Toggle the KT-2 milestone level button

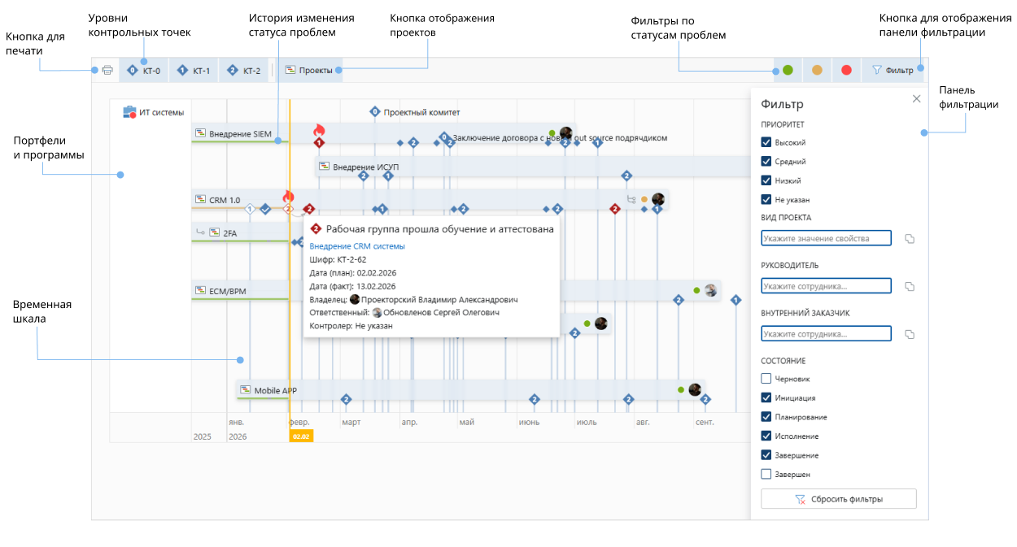[244, 71]
